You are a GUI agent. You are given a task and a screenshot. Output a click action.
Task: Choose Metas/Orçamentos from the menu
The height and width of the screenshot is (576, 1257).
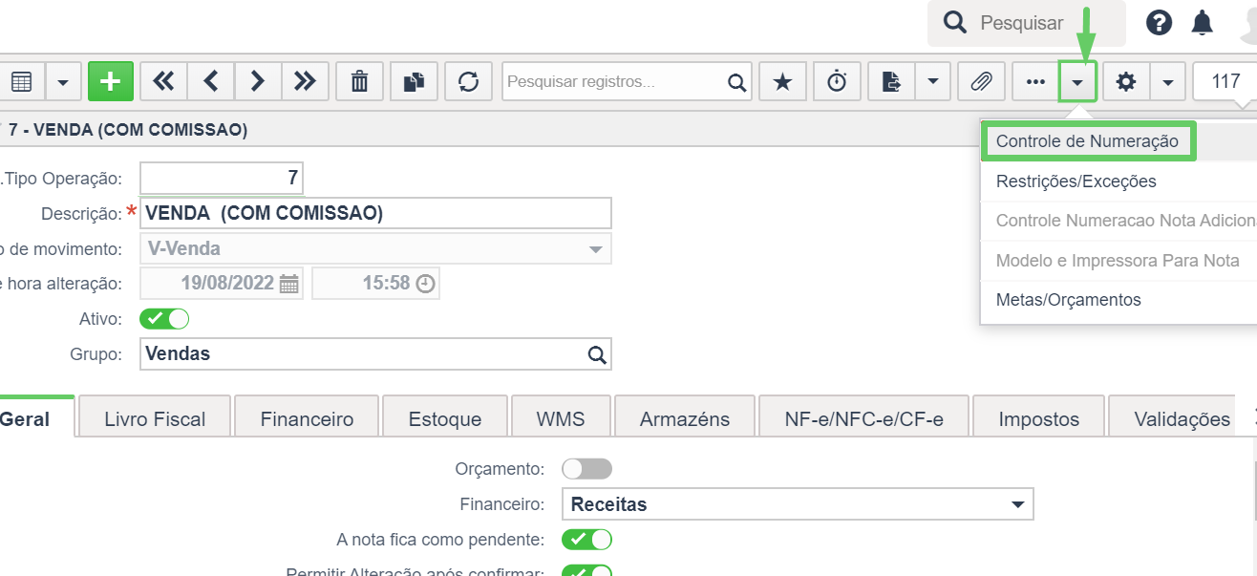(x=1069, y=300)
